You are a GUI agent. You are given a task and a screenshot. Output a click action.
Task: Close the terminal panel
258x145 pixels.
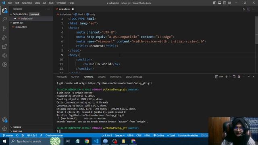pyautogui.click(x=254, y=77)
